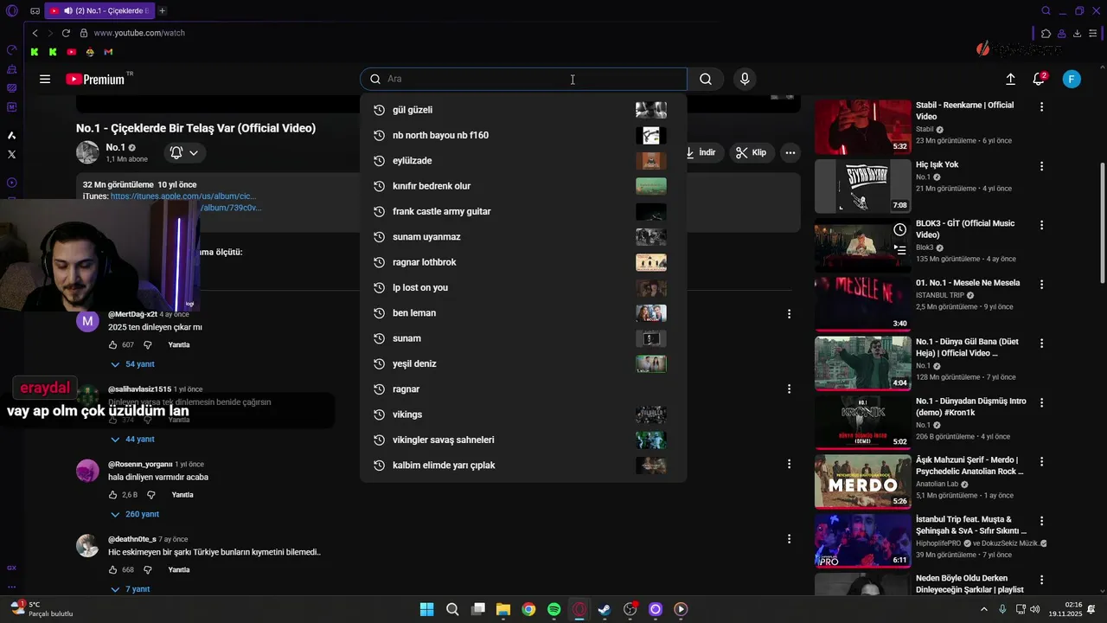1107x623 pixels.
Task: Like the comment by @MertDağ-x2t
Action: point(112,344)
